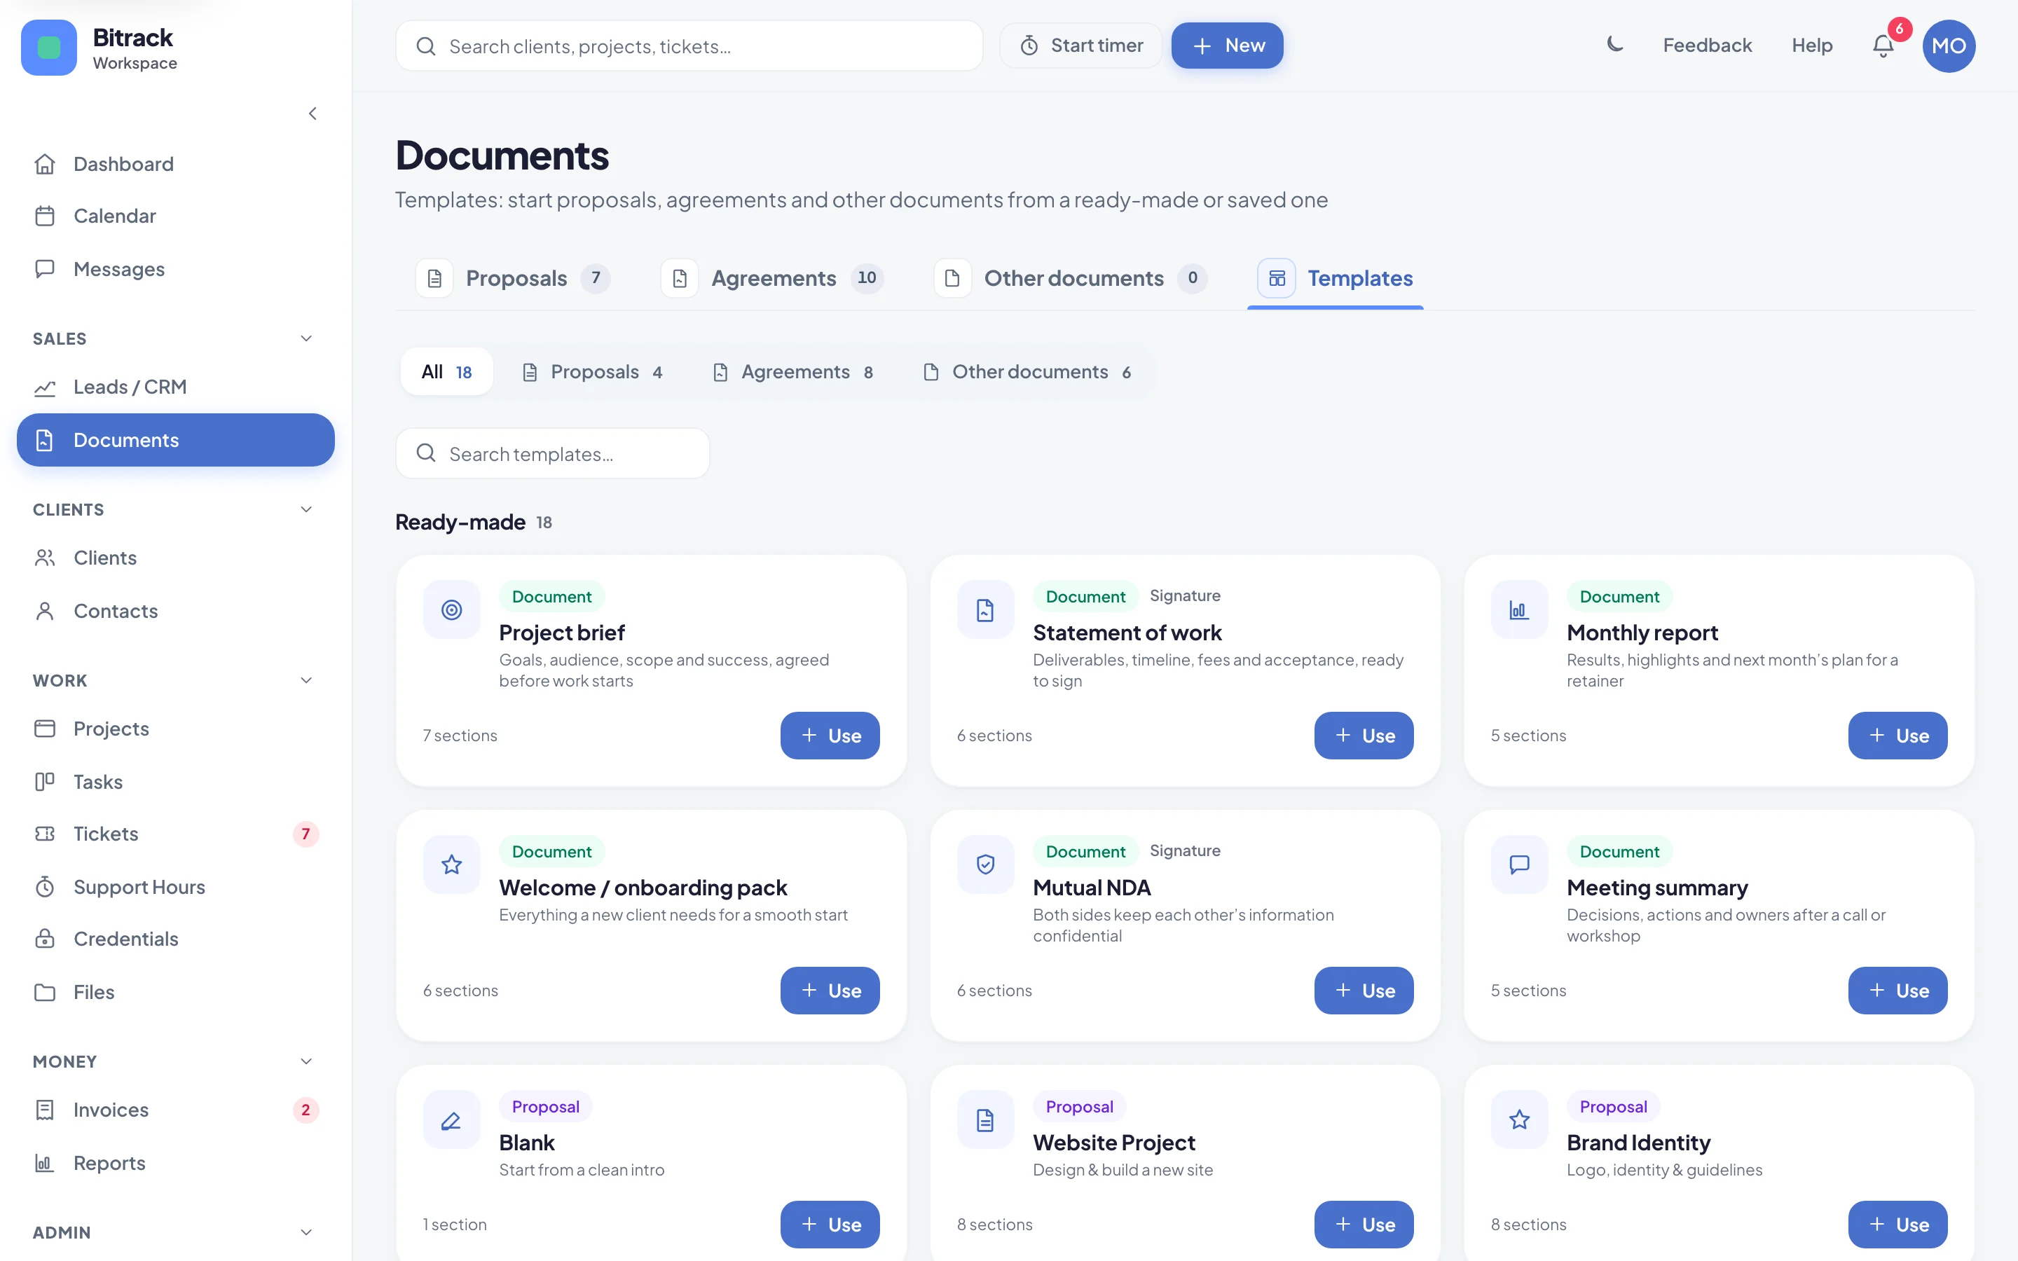Click the Calendar icon in sidebar

45,216
